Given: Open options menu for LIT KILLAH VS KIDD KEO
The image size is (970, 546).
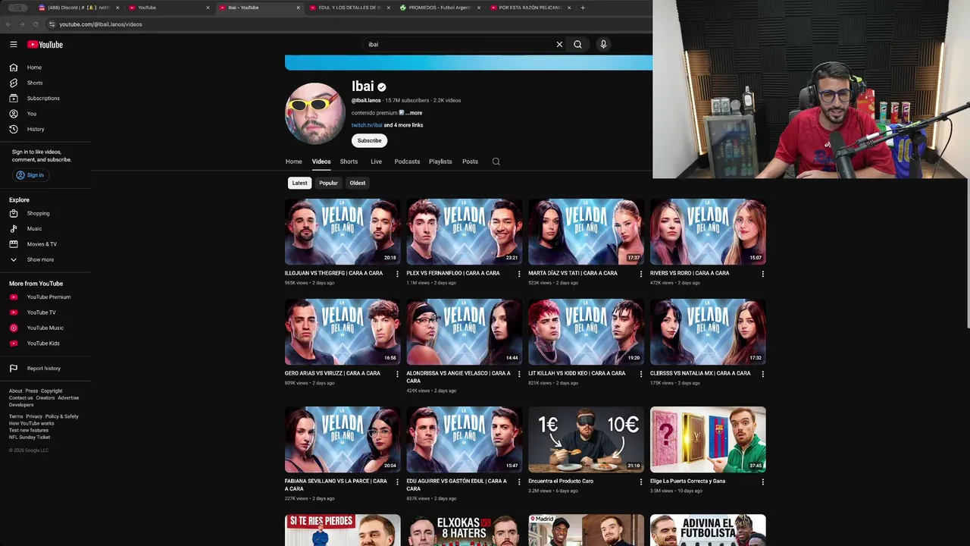Looking at the screenshot, I should [641, 374].
